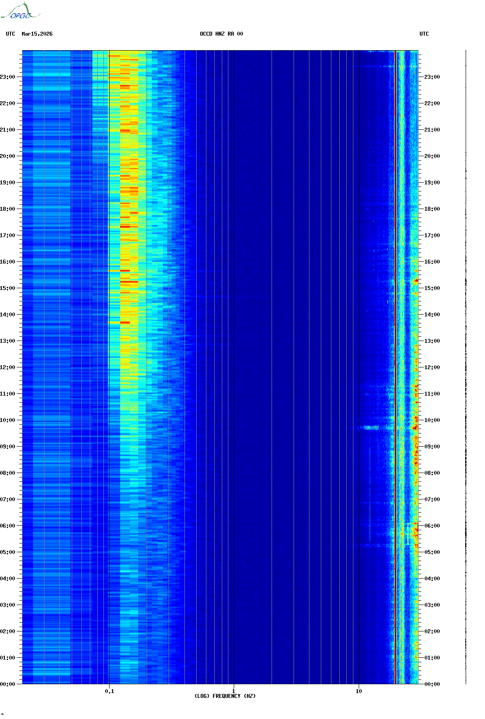485x719 pixels.
Task: Click the bright burst near 10 Hz before 10:00
Action: coord(369,428)
